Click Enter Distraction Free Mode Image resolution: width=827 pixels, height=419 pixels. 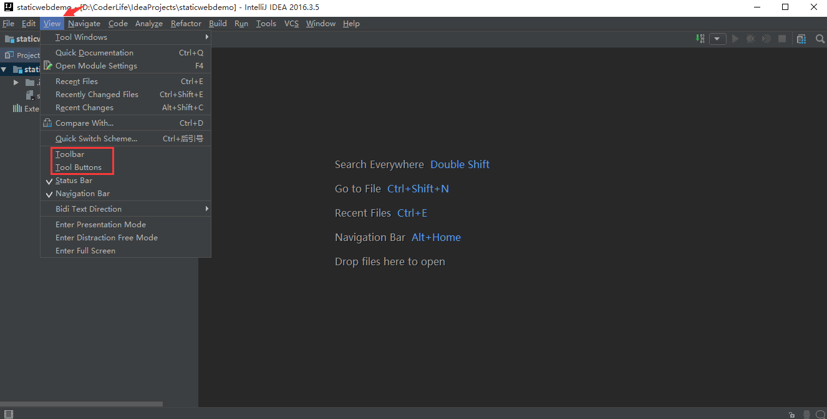[107, 238]
